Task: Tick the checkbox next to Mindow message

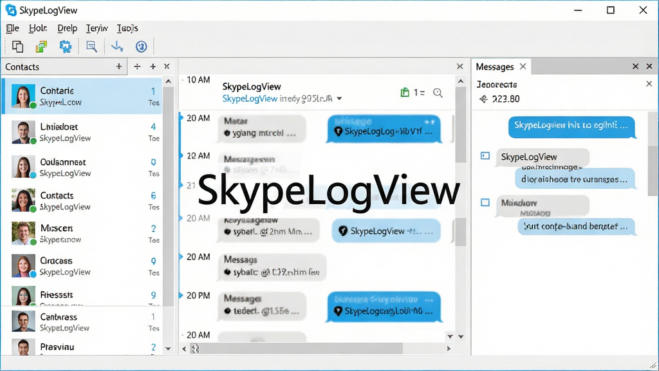Action: pyautogui.click(x=485, y=202)
